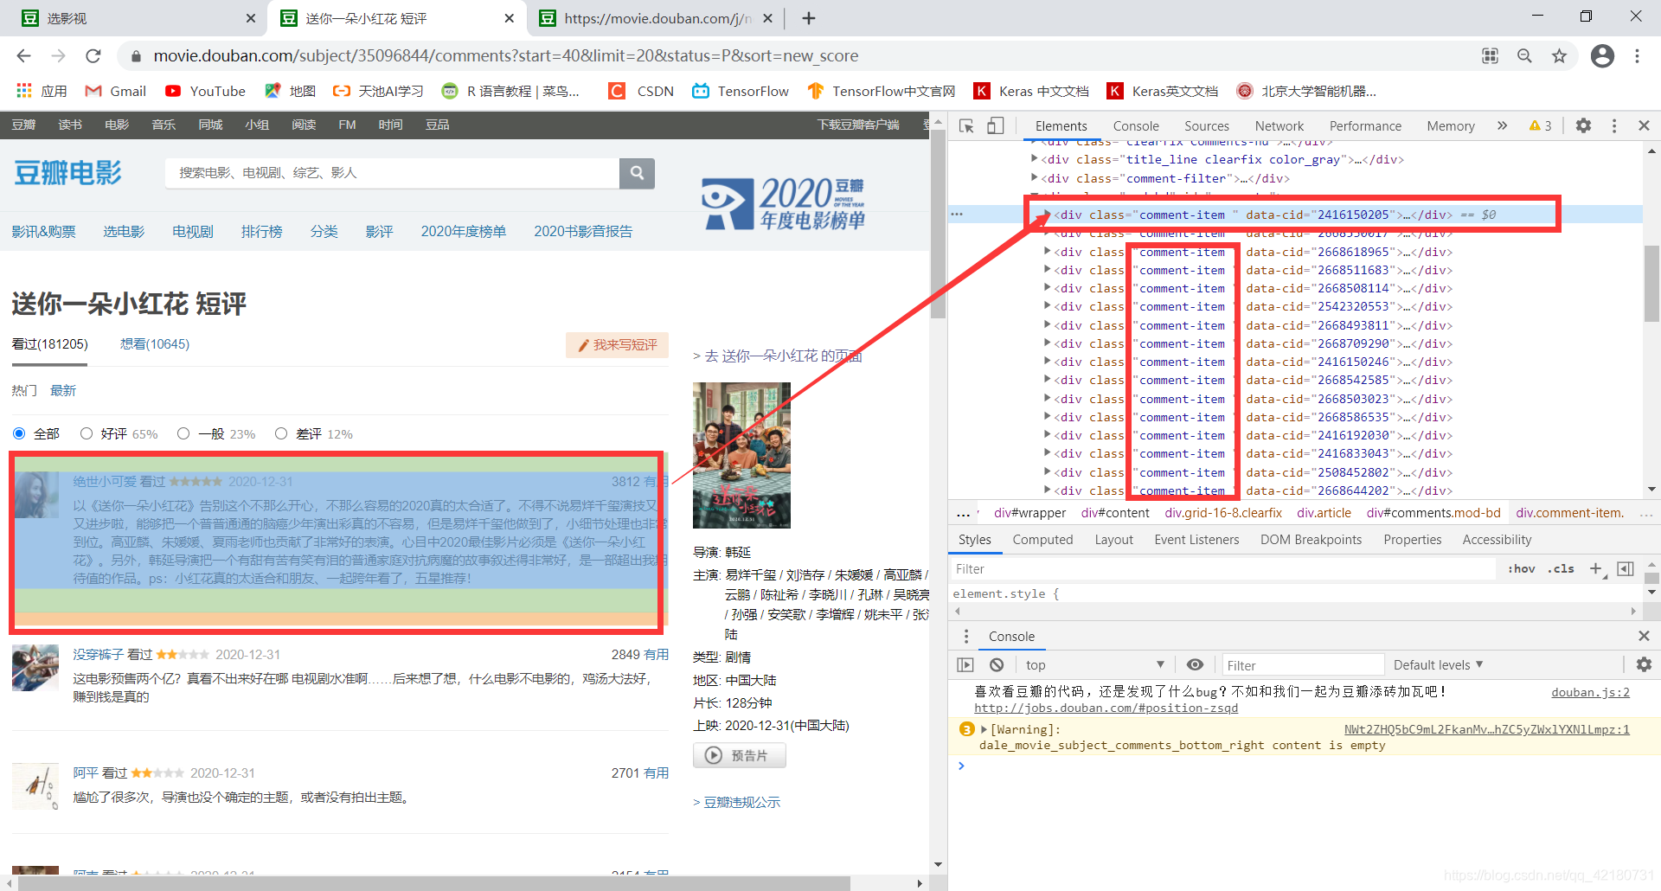Activate DevTools inspect element picker
Screen dimensions: 1661x891
coord(967,125)
